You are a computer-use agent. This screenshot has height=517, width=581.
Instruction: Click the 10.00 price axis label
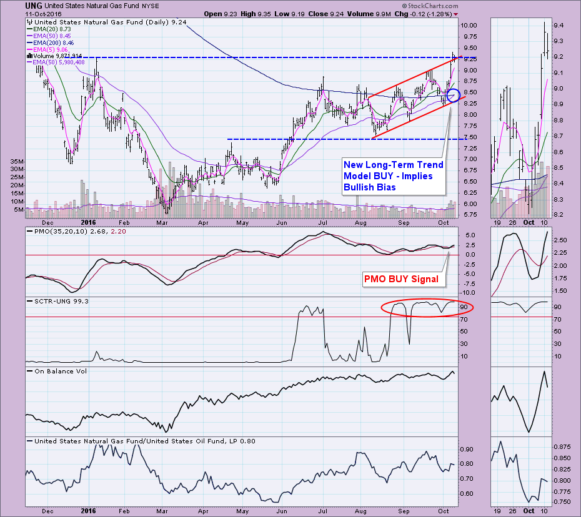tap(468, 26)
